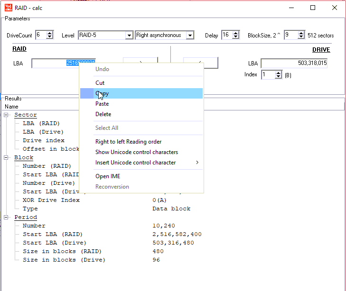Collapse the Sector tree node
Image resolution: width=346 pixels, height=291 pixels.
[x=6, y=115]
